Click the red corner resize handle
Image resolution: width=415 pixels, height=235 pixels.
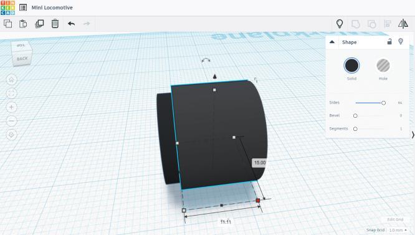point(258,201)
